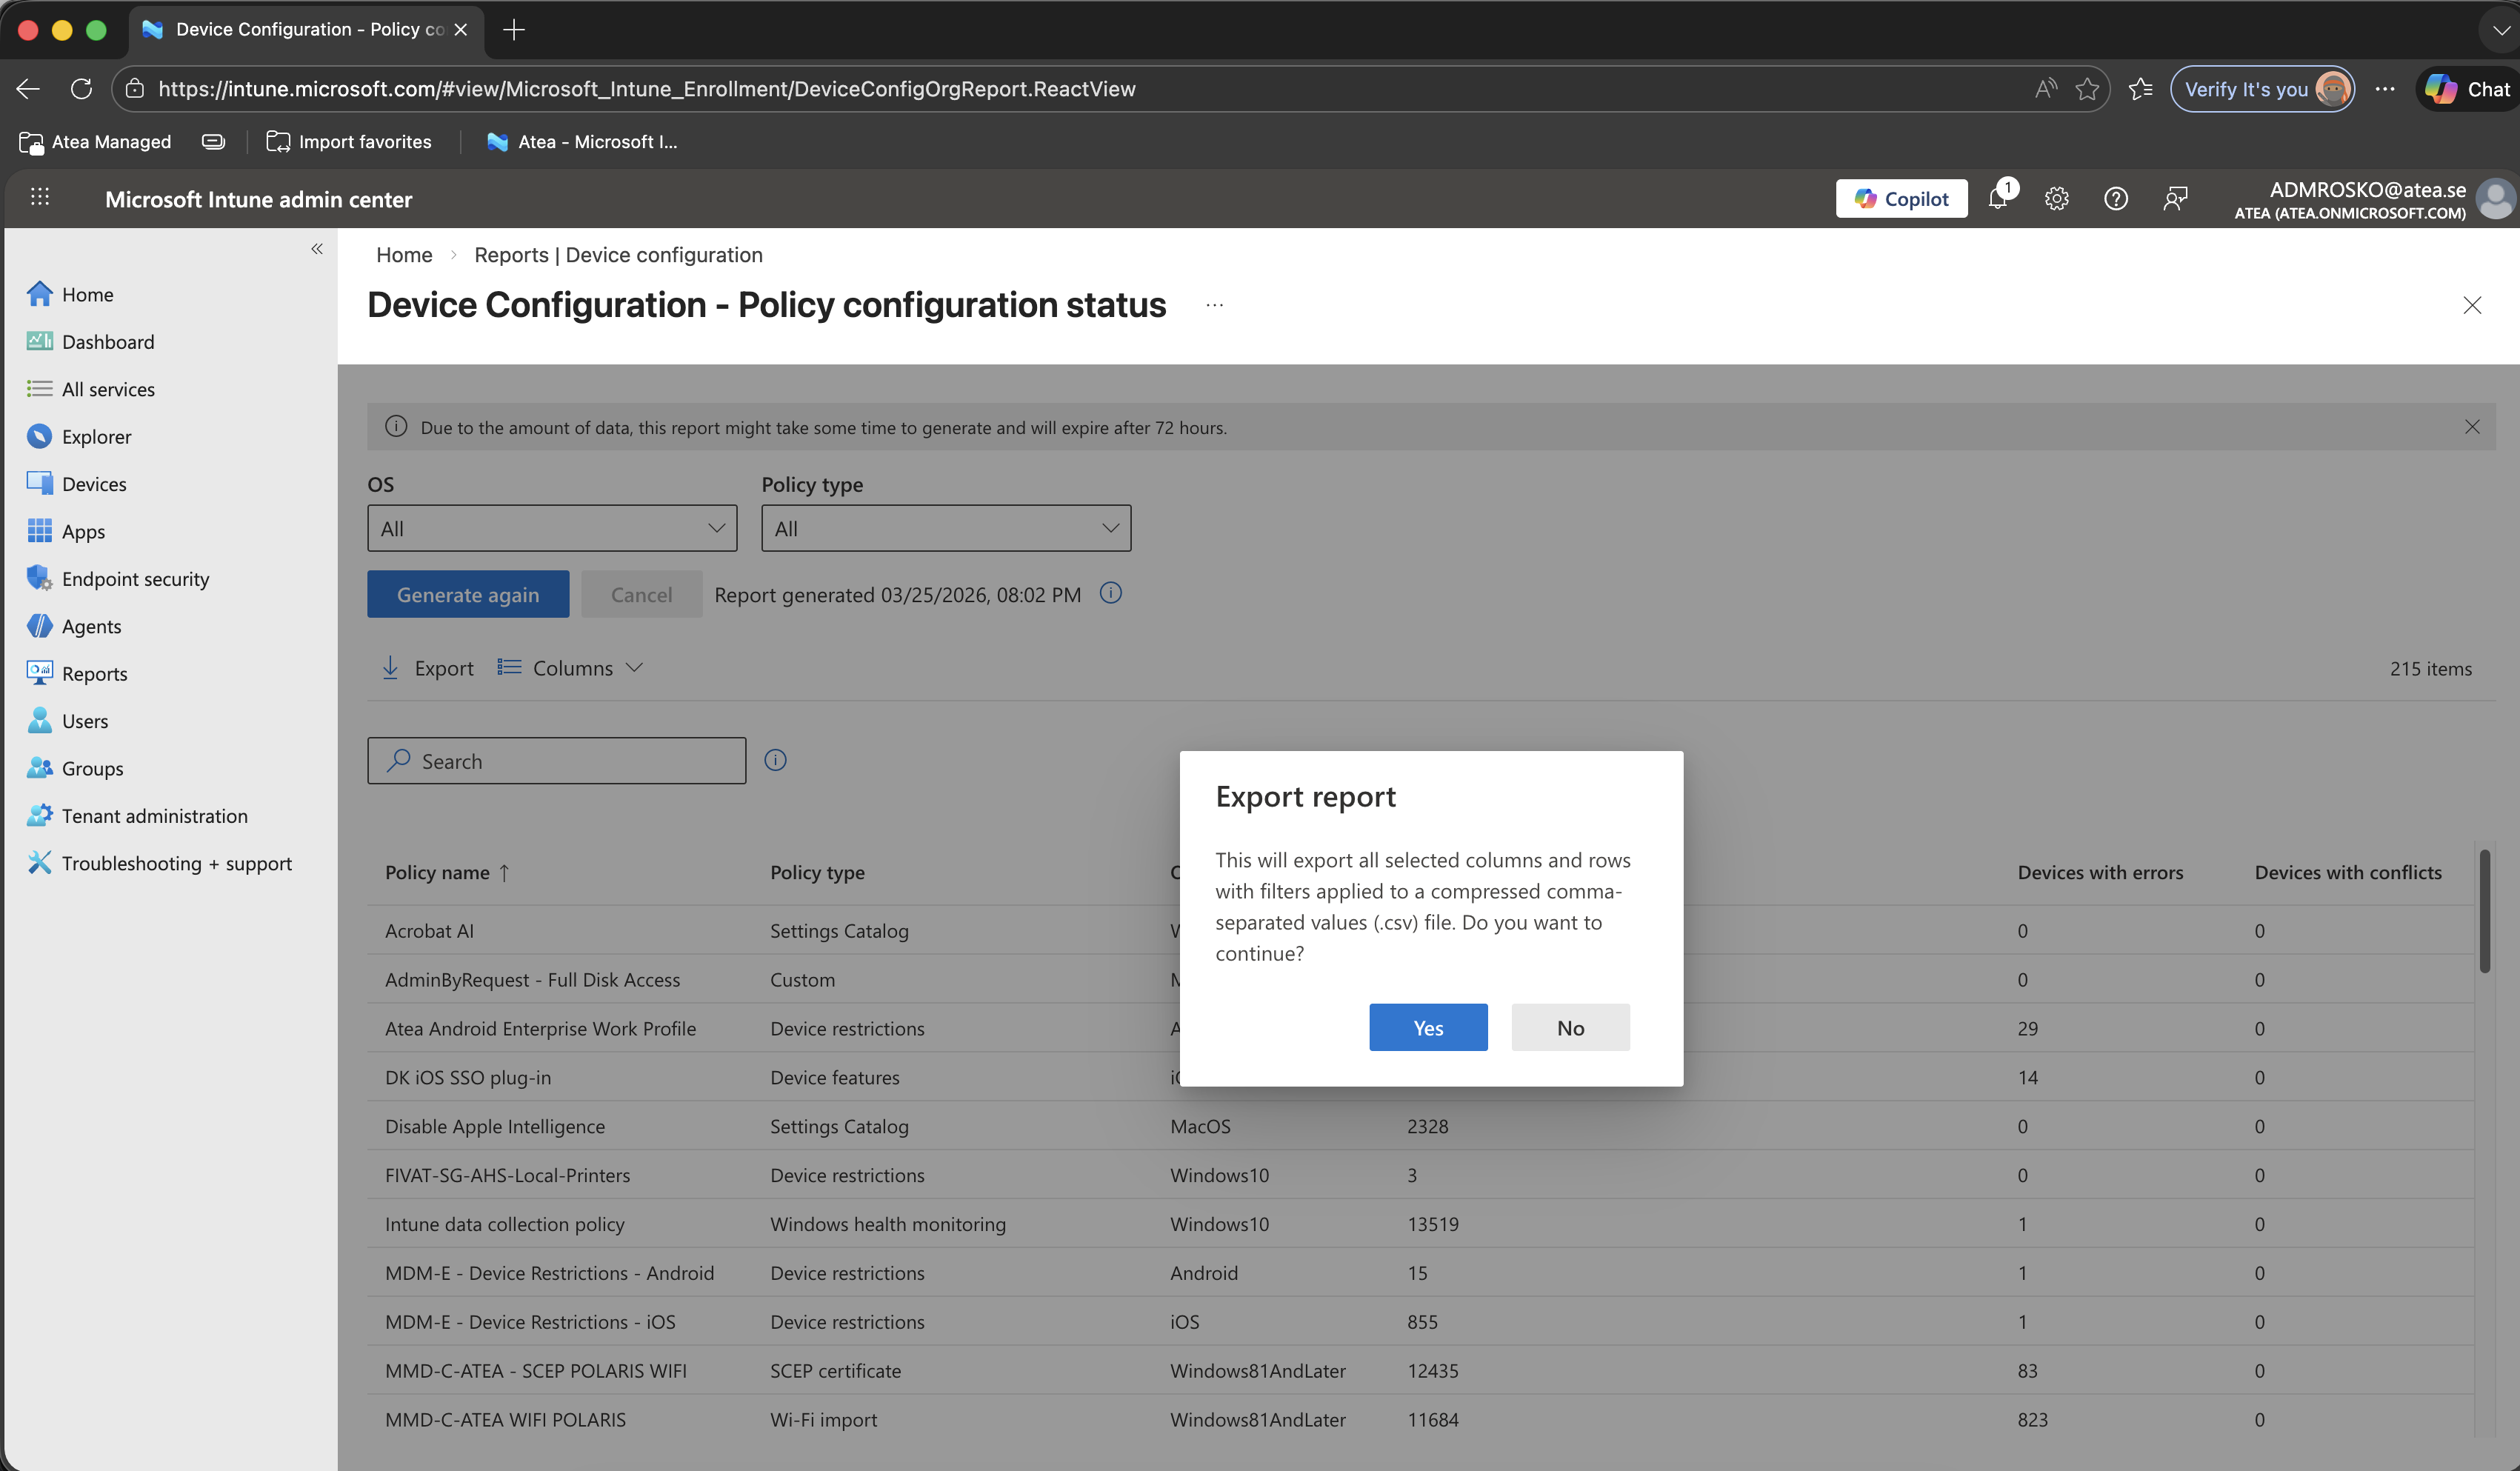Viewport: 2520px width, 1471px height.
Task: Open the settings gear icon
Action: pos(2057,198)
